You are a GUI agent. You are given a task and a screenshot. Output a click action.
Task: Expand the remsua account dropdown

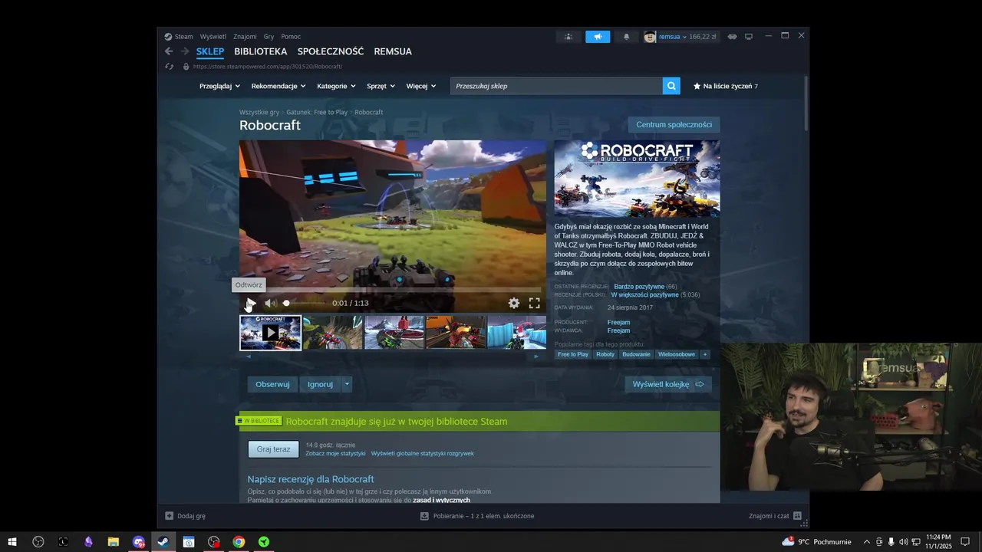(684, 37)
